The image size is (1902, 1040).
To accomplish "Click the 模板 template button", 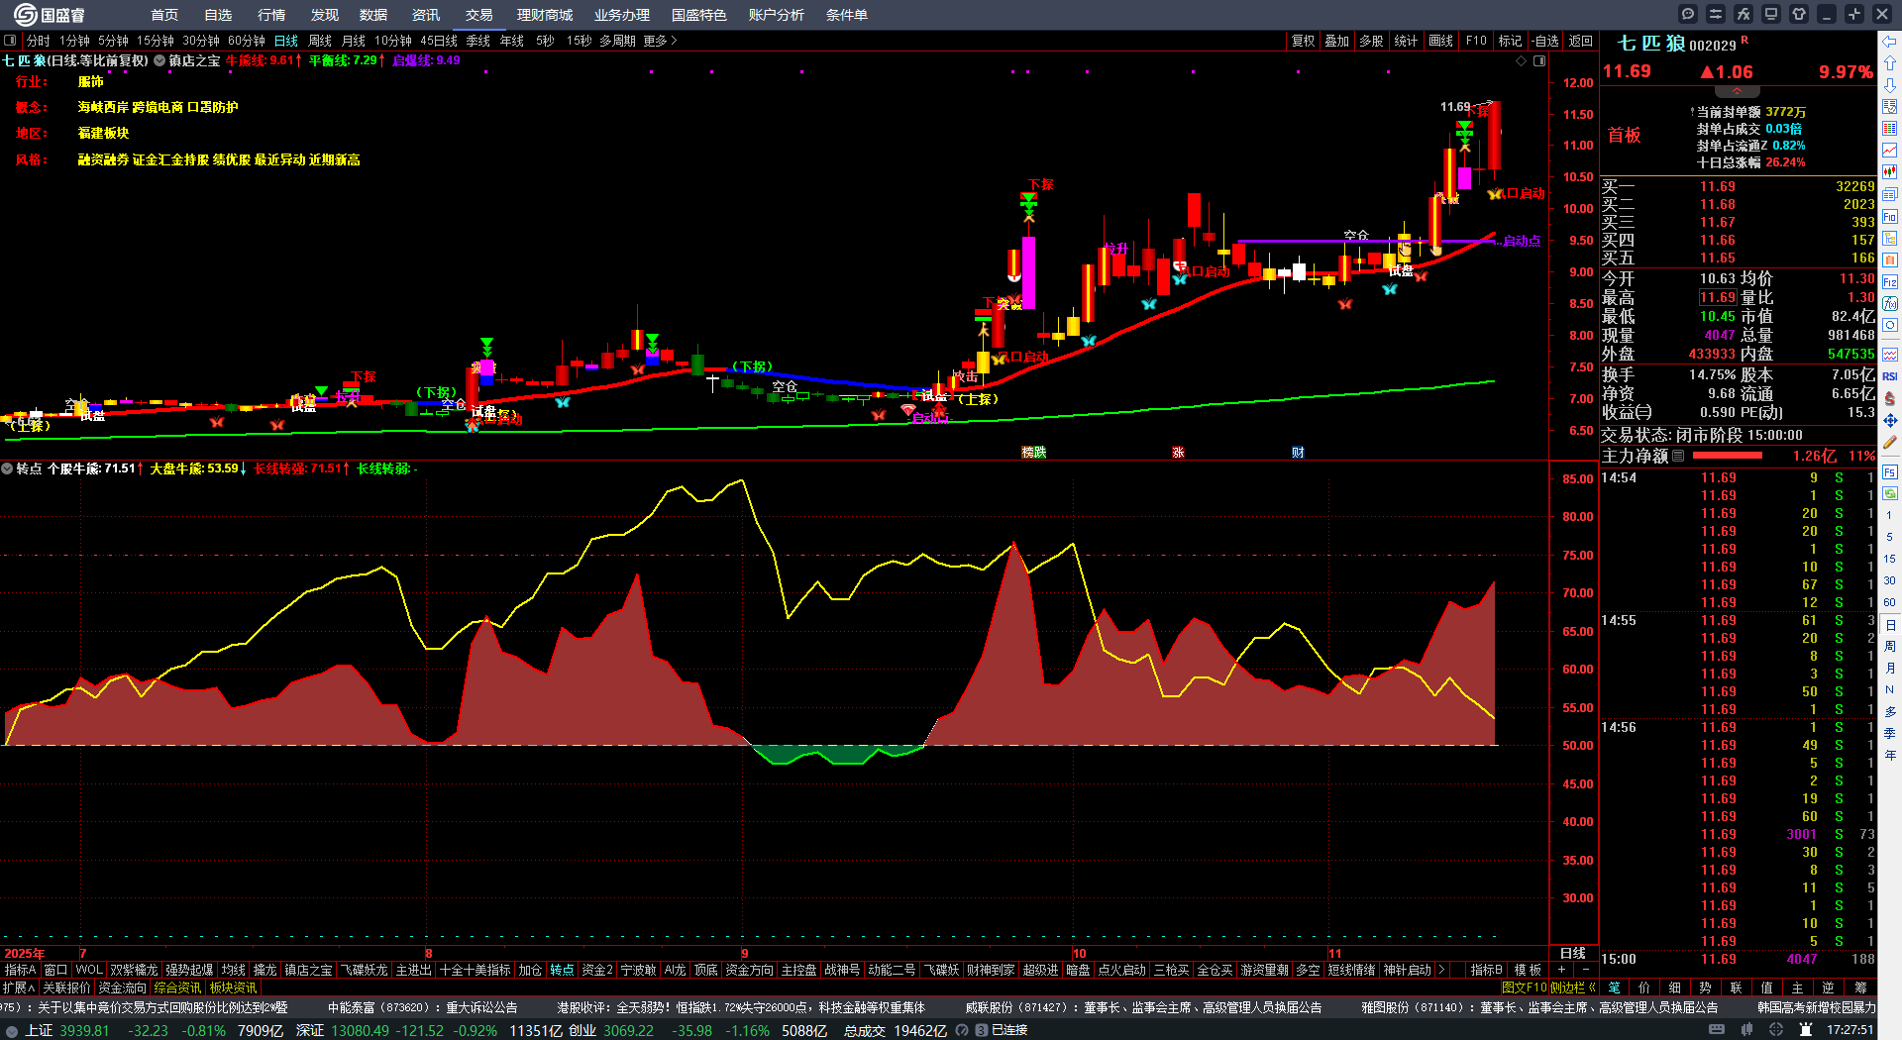I will 1528,970.
